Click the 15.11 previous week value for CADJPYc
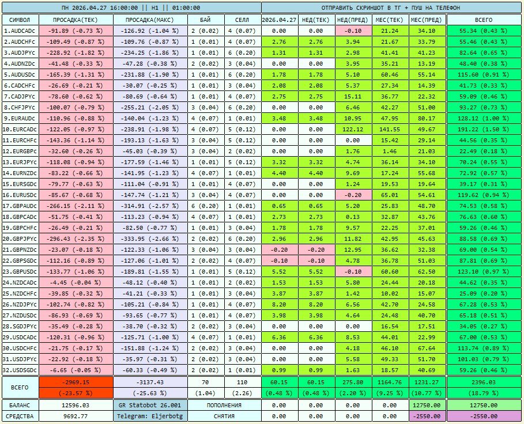The image size is (524, 424). click(x=353, y=96)
